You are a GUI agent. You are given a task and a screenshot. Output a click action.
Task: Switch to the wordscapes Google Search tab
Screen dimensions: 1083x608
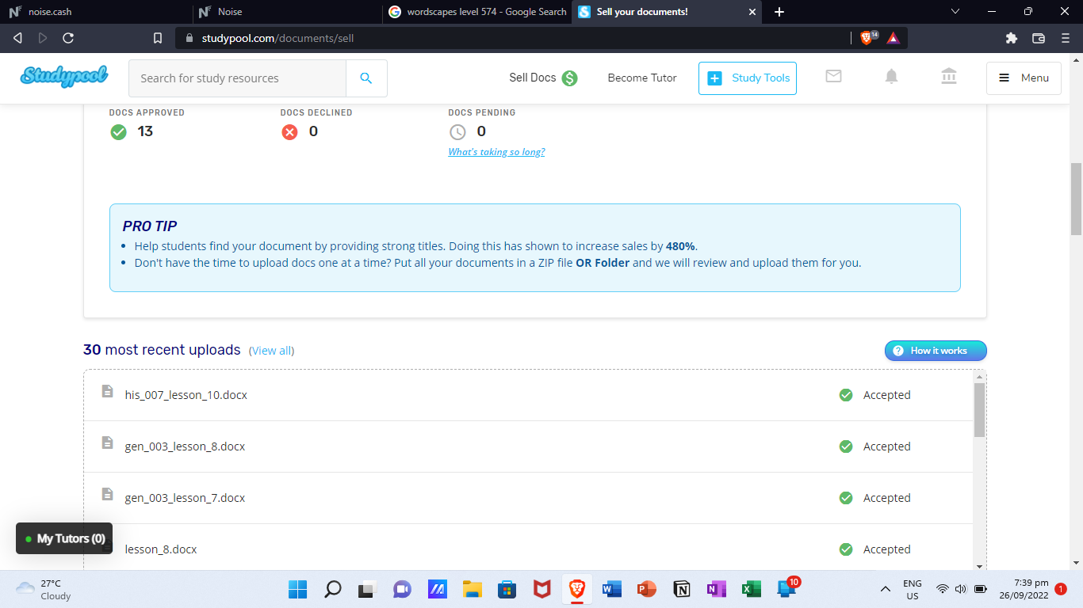click(x=476, y=12)
